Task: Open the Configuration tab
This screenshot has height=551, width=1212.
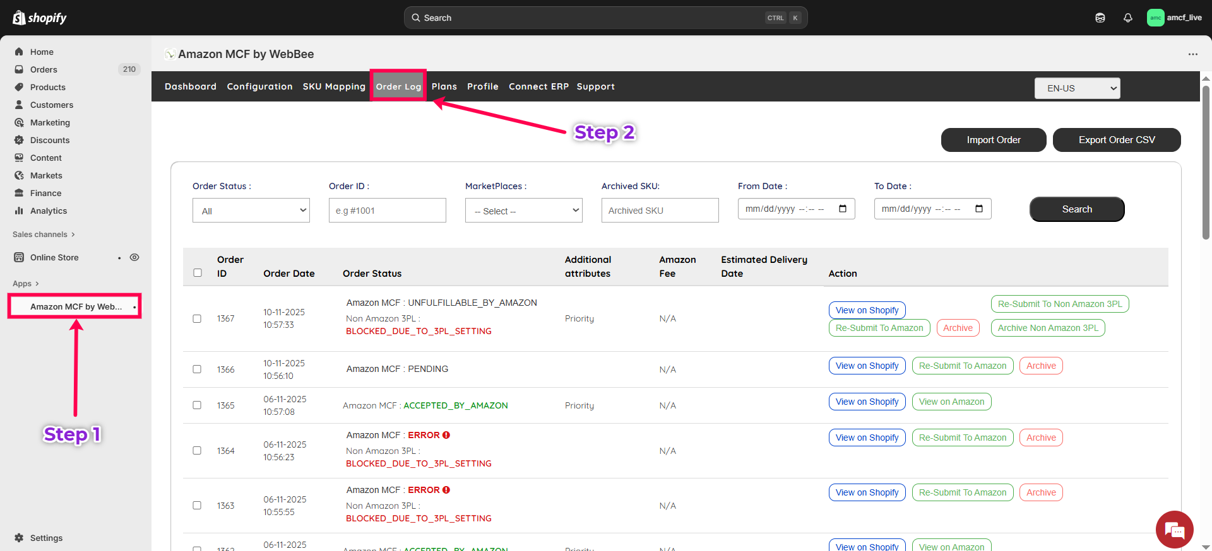Action: [259, 86]
